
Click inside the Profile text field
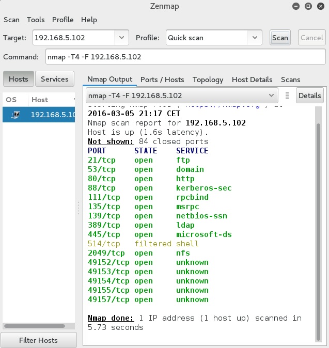pyautogui.click(x=207, y=38)
